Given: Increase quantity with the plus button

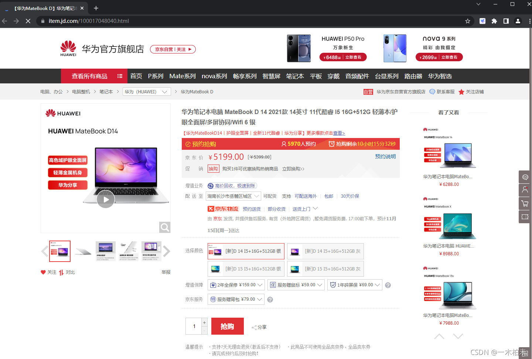Looking at the screenshot, I should (x=204, y=322).
